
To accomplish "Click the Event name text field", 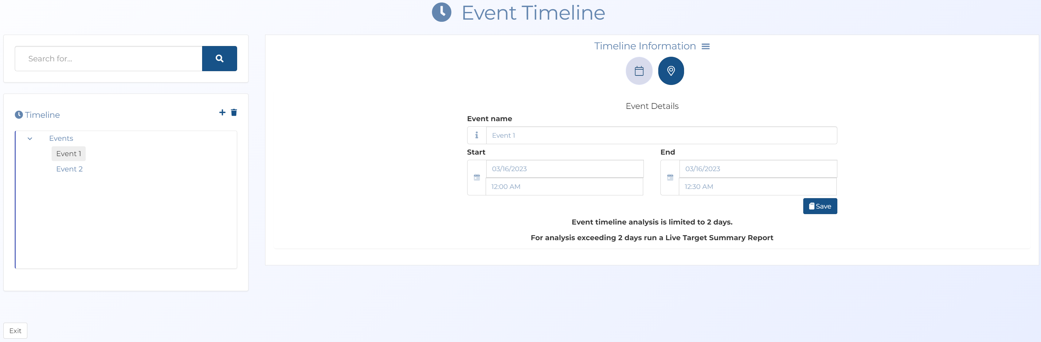I will tap(661, 136).
